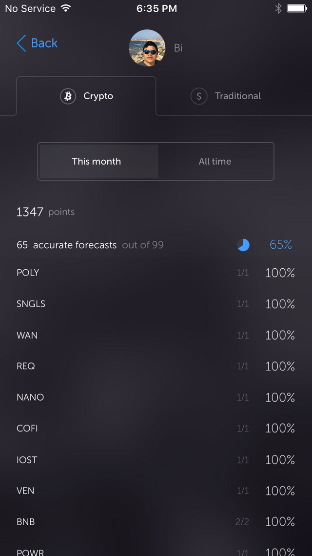The width and height of the screenshot is (312, 556).
Task: Tap the Wi-Fi icon in status bar
Action: [65, 8]
